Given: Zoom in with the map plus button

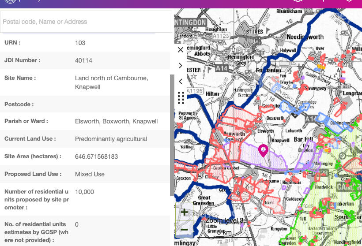Looking at the screenshot, I should [185, 212].
